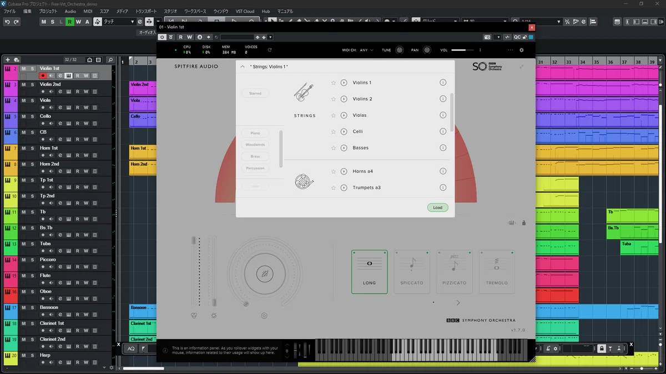Mute the Cello track

point(24,116)
